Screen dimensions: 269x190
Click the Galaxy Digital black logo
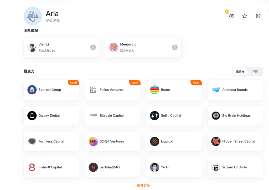[x=32, y=116]
